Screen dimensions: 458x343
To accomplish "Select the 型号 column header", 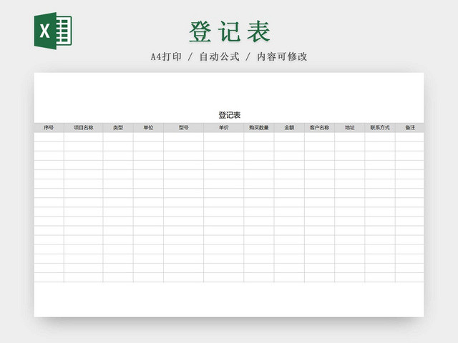I will [x=184, y=128].
